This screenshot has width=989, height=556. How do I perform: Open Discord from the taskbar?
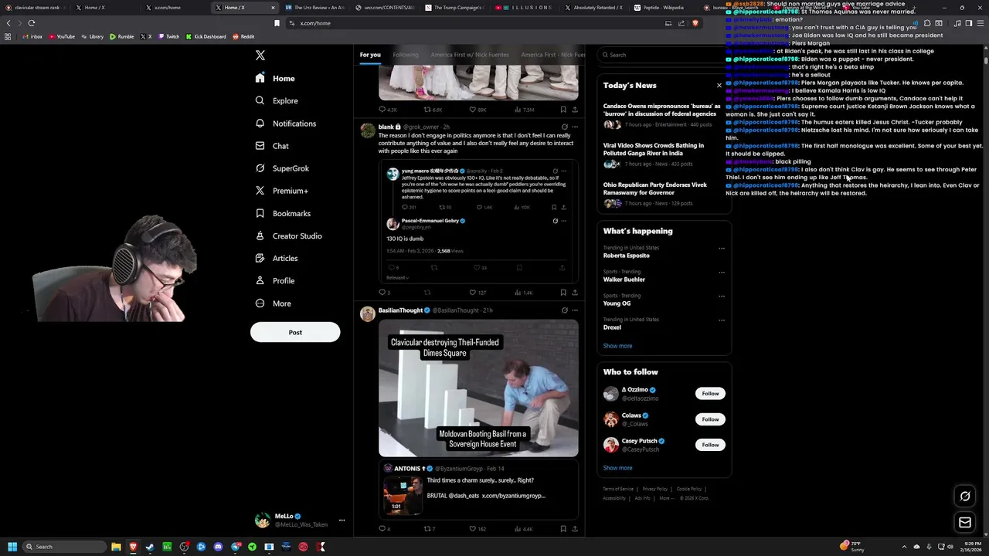[x=218, y=547]
